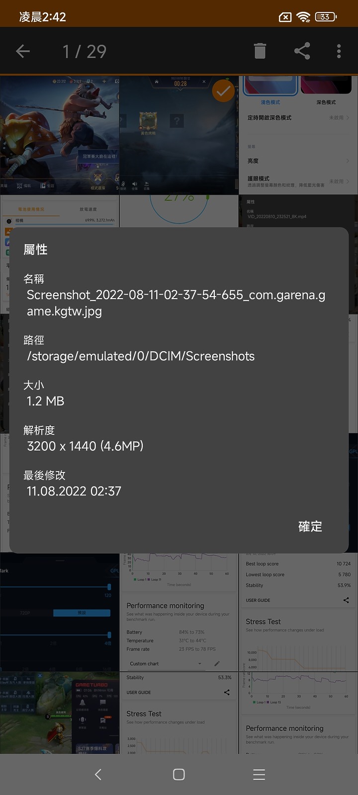Tap the Android back navigation button
This screenshot has height=795, width=358.
98,774
